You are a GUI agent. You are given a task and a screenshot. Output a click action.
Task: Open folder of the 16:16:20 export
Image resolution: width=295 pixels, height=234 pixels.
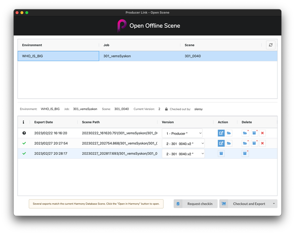point(229,133)
